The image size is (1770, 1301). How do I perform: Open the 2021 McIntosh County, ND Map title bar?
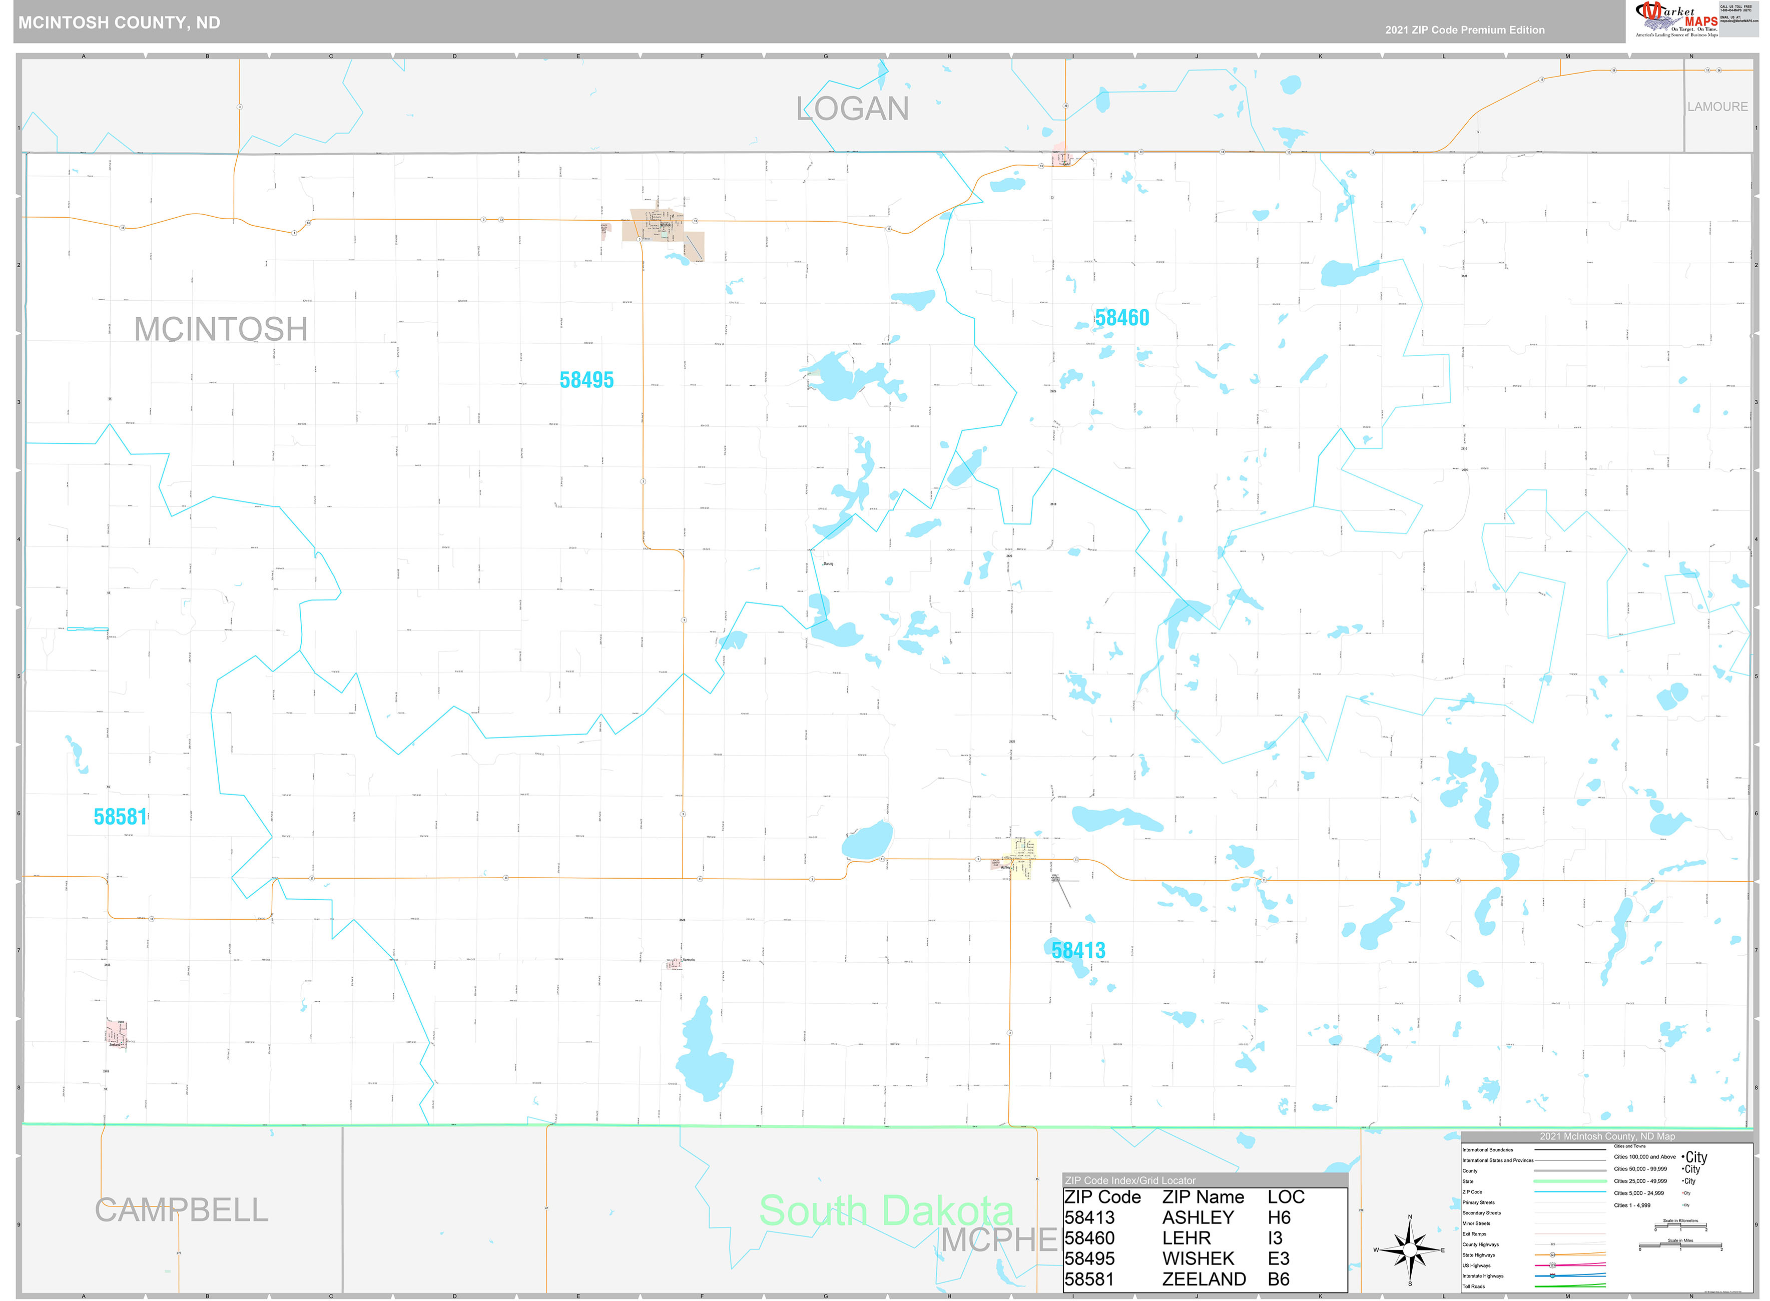pyautogui.click(x=1608, y=1136)
